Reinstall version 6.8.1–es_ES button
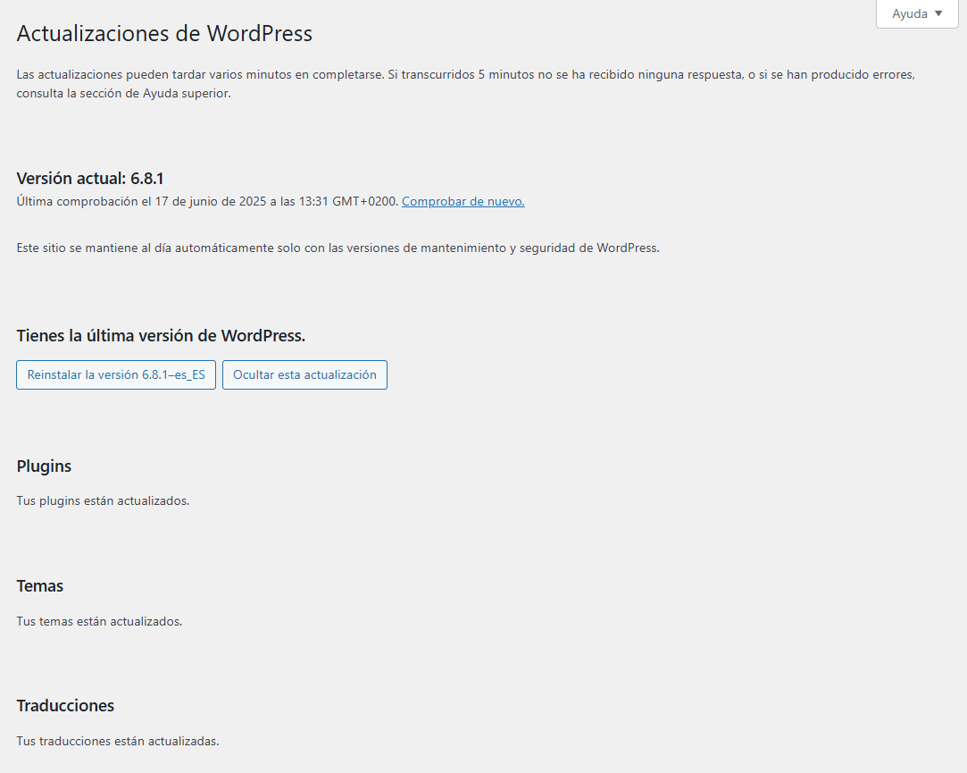The image size is (967, 773). (116, 374)
